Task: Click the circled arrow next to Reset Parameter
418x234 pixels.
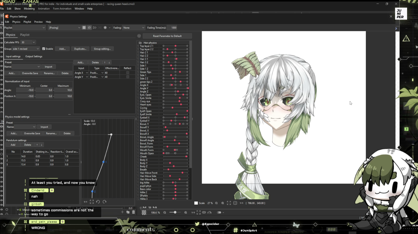Action: 139,36
